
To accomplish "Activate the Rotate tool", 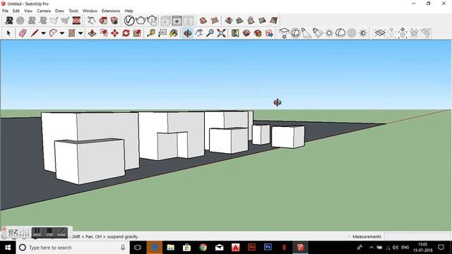I will (x=126, y=33).
